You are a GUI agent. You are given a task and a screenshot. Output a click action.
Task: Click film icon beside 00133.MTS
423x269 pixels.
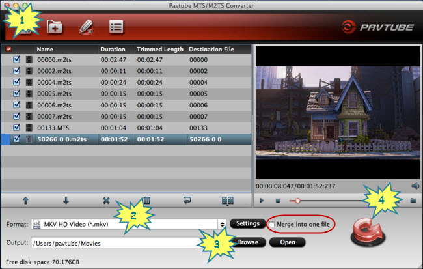(x=29, y=128)
